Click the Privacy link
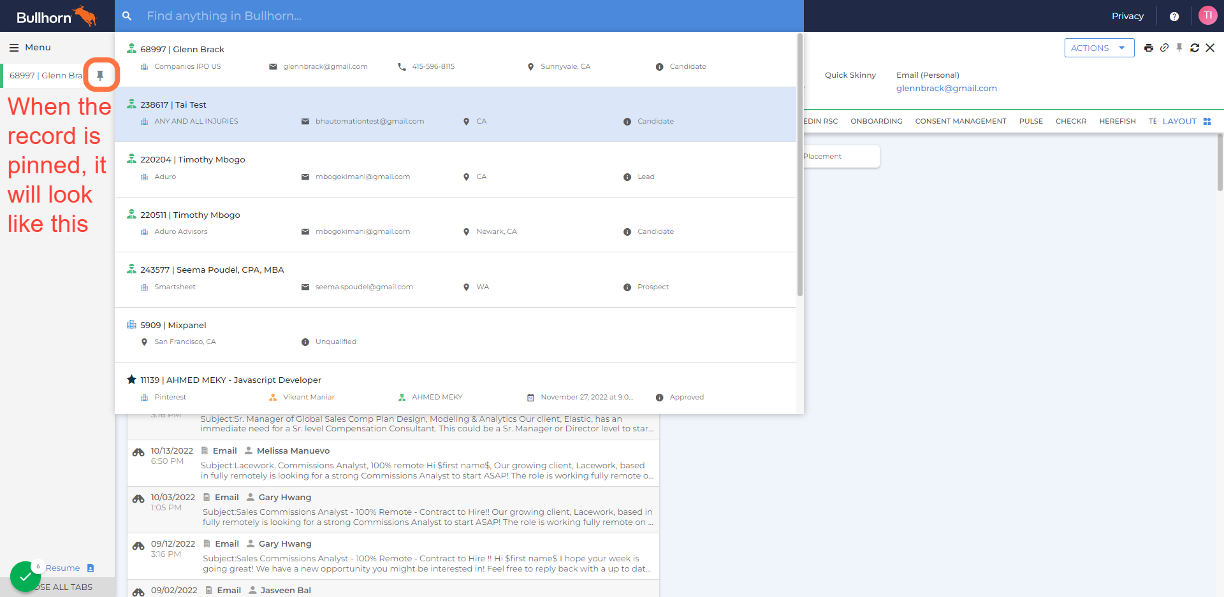 click(1127, 16)
